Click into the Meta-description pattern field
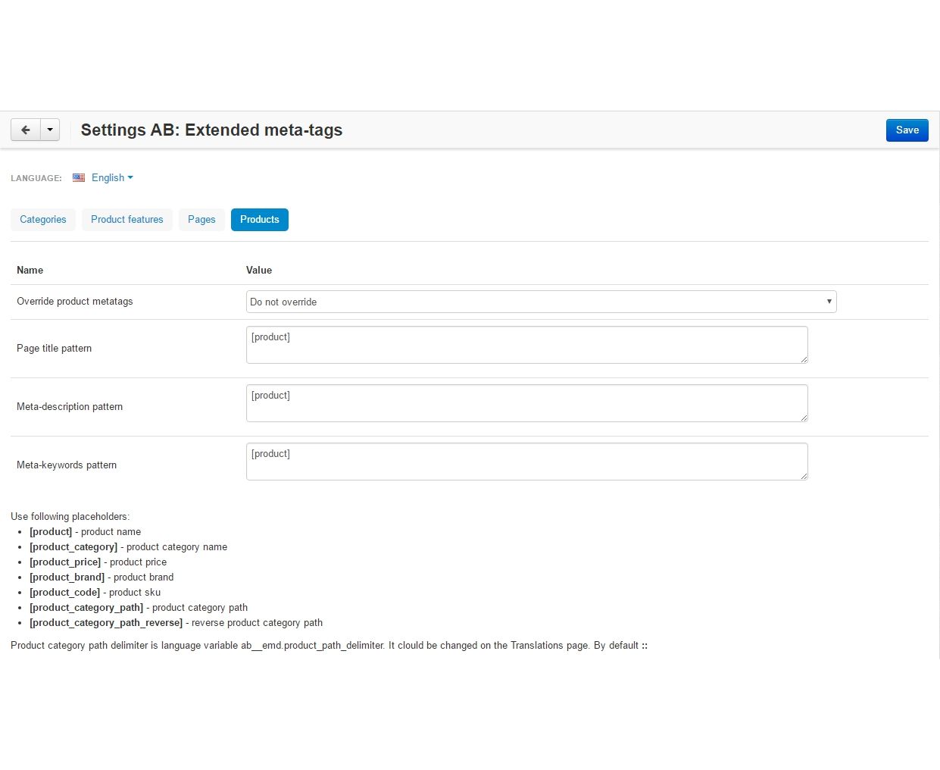Image resolution: width=940 pixels, height=770 pixels. tap(526, 403)
